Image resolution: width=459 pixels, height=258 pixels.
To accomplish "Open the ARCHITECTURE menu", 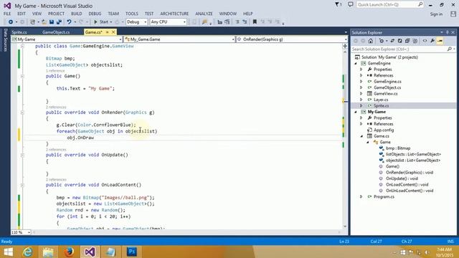I will 174,14.
